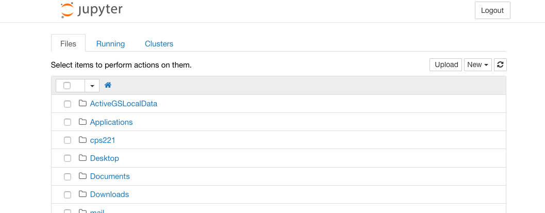Image resolution: width=545 pixels, height=213 pixels.
Task: Click the Desktop folder icon
Action: tap(82, 158)
